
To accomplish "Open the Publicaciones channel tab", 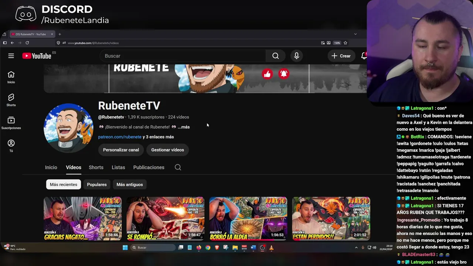I will click(x=149, y=167).
